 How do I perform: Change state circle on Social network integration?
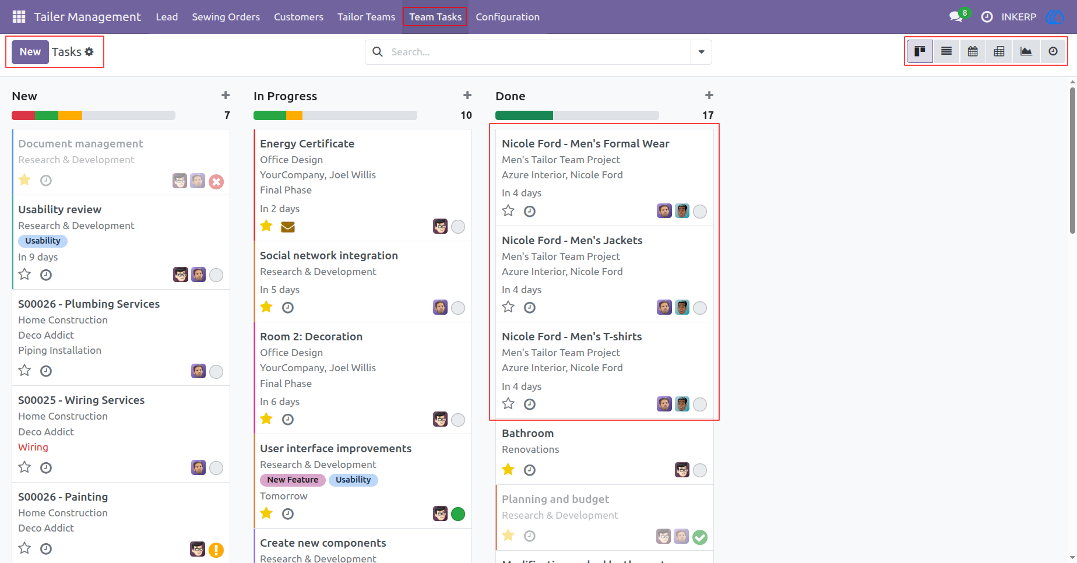click(458, 308)
